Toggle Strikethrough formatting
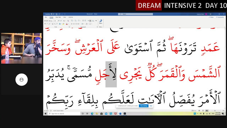 pyautogui.click(x=53, y=24)
